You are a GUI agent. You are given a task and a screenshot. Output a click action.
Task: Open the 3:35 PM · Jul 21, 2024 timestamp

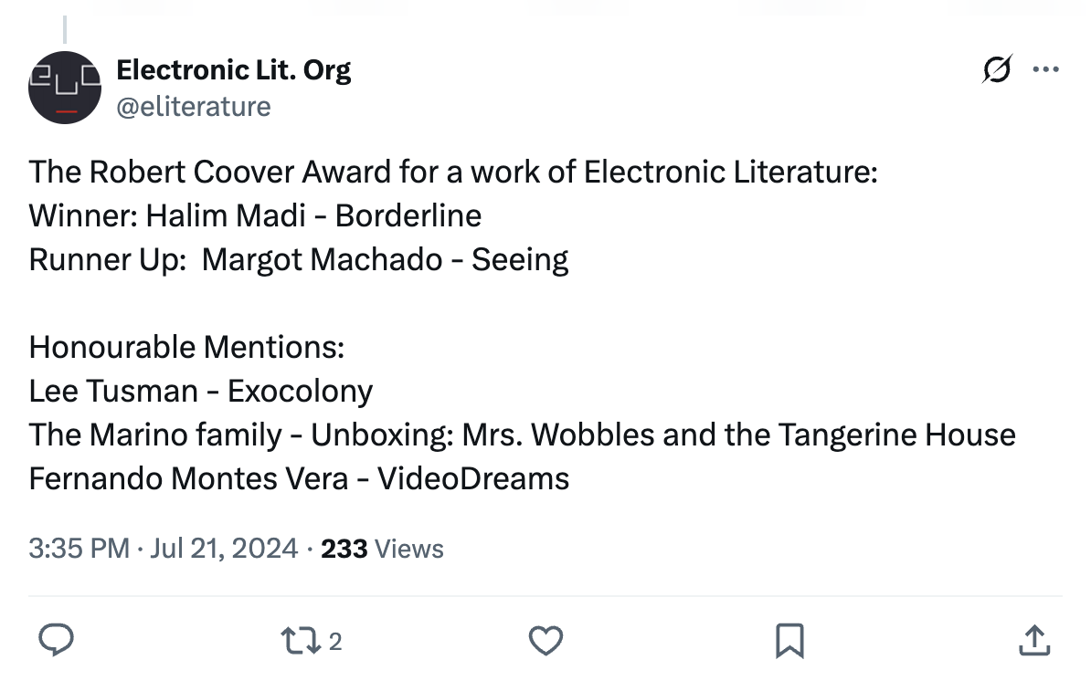pos(164,549)
